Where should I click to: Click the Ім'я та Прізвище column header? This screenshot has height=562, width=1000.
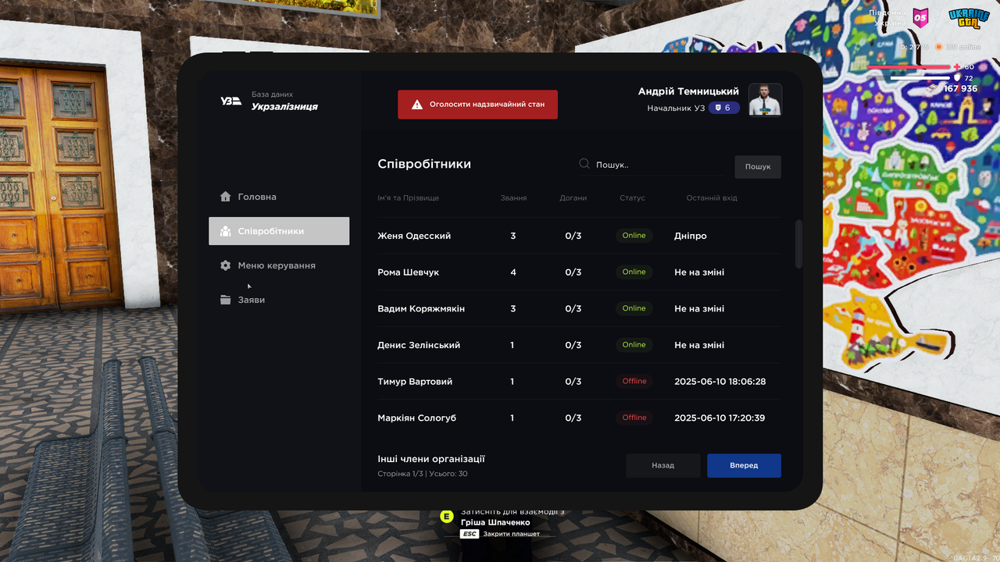coord(408,198)
